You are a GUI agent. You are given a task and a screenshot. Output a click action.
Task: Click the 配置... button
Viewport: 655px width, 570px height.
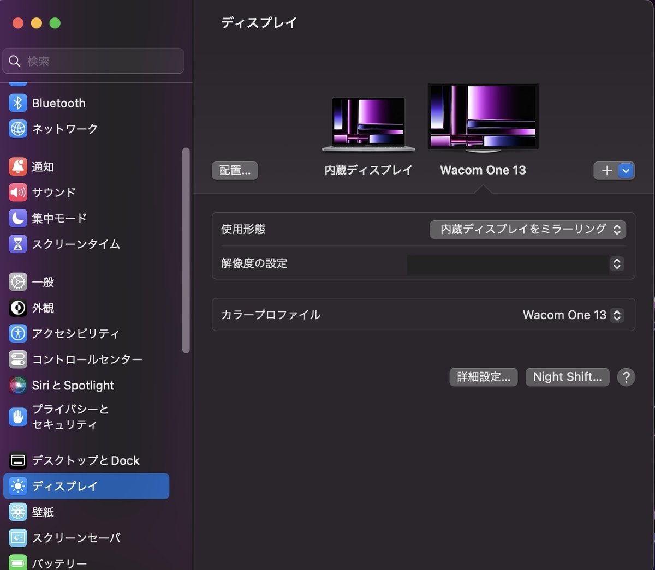[235, 171]
